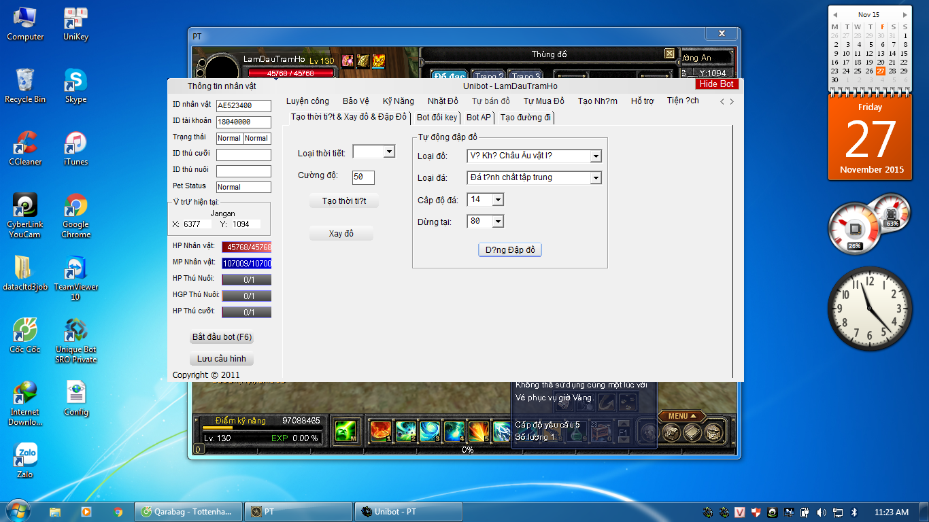Activate the fire skill in slot 1

[x=380, y=431]
